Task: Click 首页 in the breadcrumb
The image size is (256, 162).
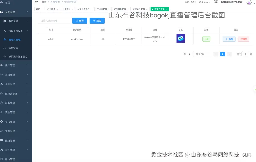Action: (44, 2)
